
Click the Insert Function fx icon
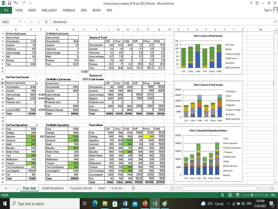tap(46, 22)
